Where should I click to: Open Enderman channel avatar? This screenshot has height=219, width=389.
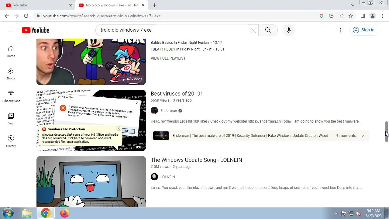[x=154, y=110]
